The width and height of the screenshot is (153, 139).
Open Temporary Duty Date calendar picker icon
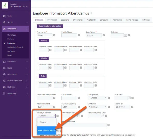(103, 116)
